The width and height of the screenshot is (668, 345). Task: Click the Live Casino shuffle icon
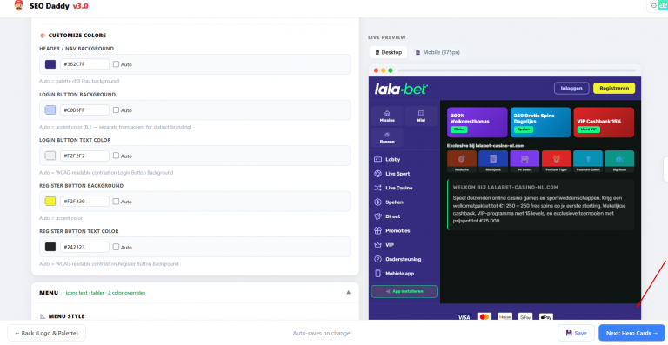click(377, 188)
